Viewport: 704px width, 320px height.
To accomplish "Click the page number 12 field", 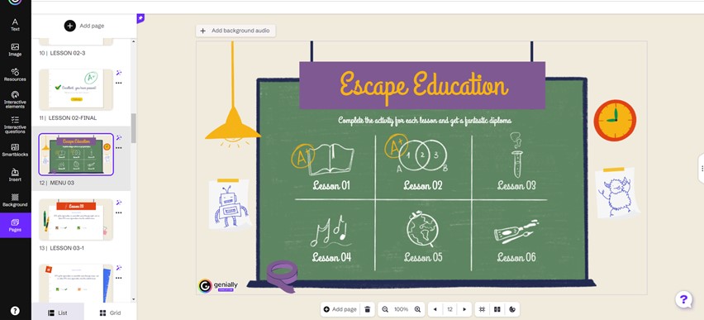I will pyautogui.click(x=450, y=309).
